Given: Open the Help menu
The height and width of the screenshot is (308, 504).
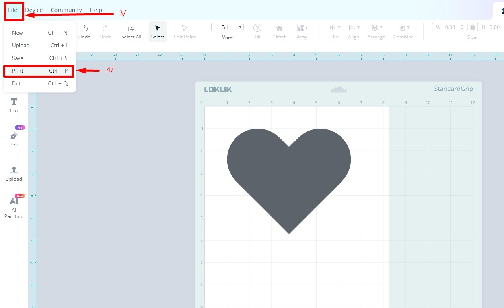Looking at the screenshot, I should (x=96, y=10).
